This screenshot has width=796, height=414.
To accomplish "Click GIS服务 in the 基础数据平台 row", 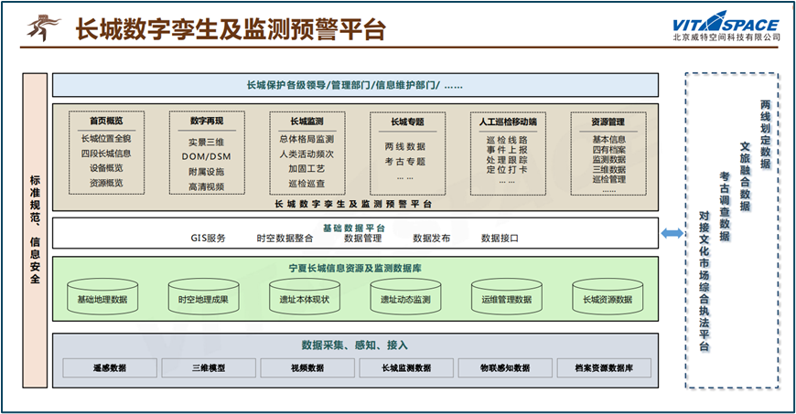I will [x=208, y=239].
